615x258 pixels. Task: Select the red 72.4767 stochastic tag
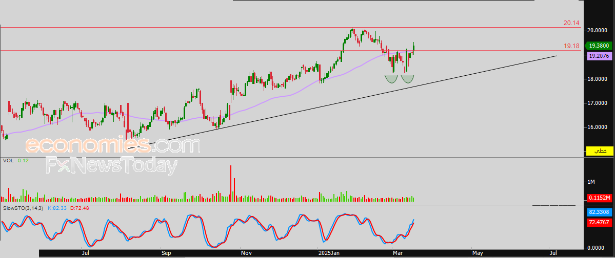(x=599, y=222)
